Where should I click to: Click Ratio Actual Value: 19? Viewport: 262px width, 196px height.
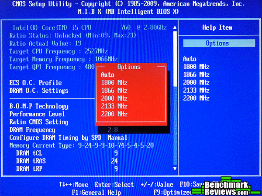[45, 44]
